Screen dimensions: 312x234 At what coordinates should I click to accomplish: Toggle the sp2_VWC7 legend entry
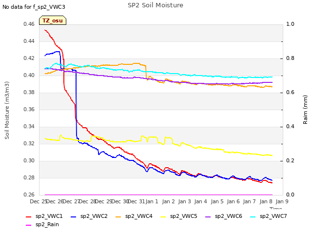pyautogui.click(x=269, y=216)
